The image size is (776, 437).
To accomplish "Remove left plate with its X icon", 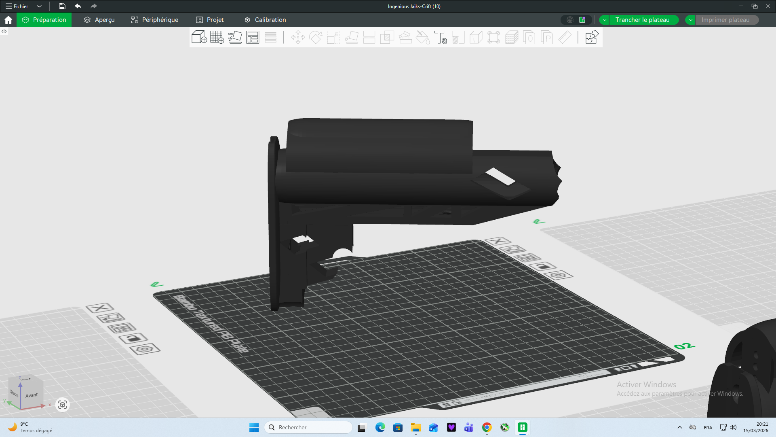I will pyautogui.click(x=100, y=308).
